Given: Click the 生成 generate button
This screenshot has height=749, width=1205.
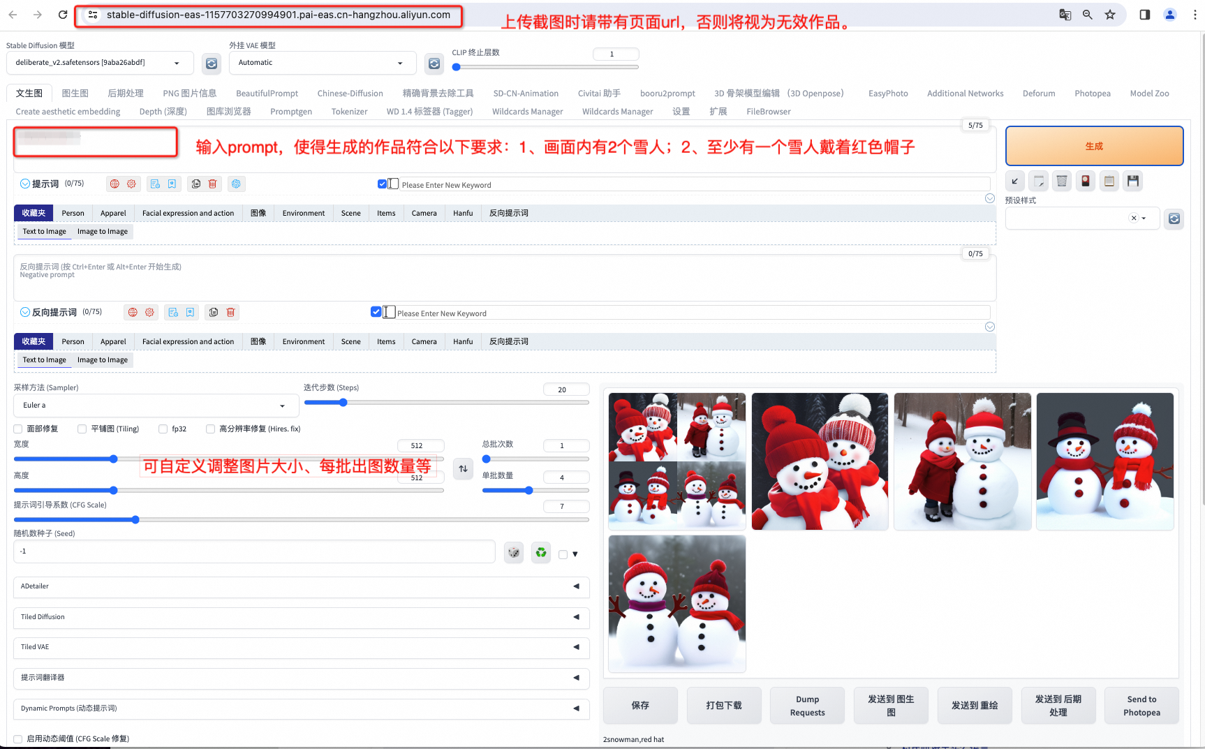Looking at the screenshot, I should (x=1094, y=145).
